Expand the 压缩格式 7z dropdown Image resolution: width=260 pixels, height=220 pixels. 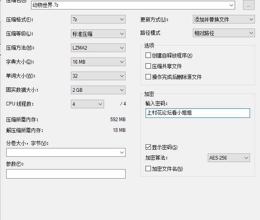[x=98, y=19]
